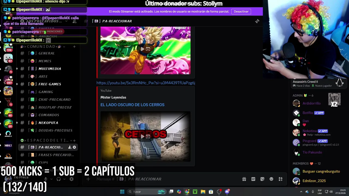Open edit channel gear for PA-REACCIONAR
This screenshot has height=196, width=349.
pyautogui.click(x=74, y=147)
